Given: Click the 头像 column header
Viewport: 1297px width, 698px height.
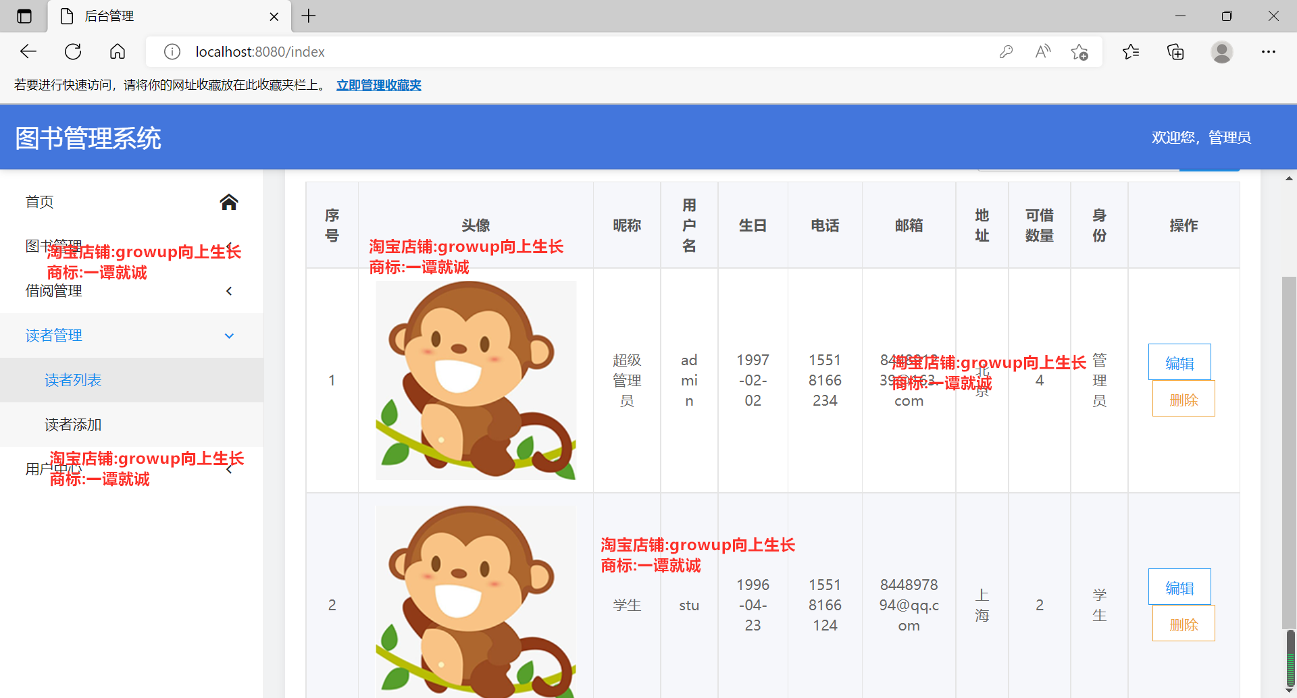Looking at the screenshot, I should 476,225.
